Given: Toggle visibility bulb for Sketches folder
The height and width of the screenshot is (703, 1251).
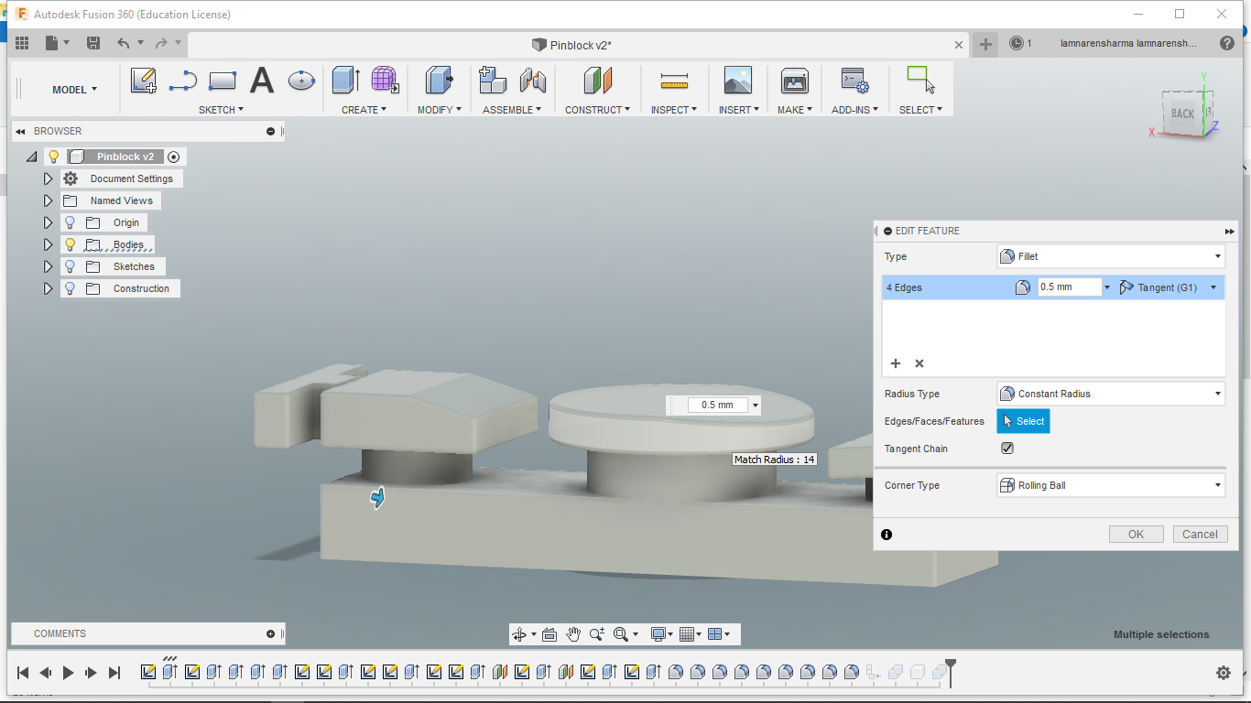Looking at the screenshot, I should pyautogui.click(x=70, y=266).
